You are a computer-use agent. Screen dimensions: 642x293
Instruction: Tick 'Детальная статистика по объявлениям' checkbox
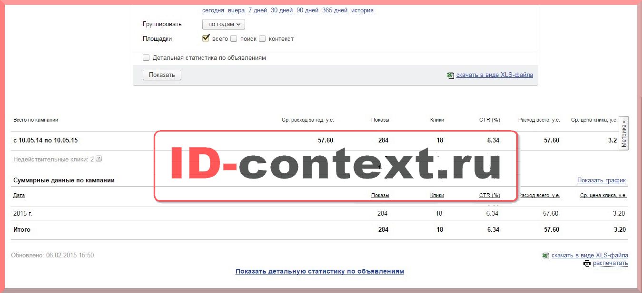pos(146,57)
